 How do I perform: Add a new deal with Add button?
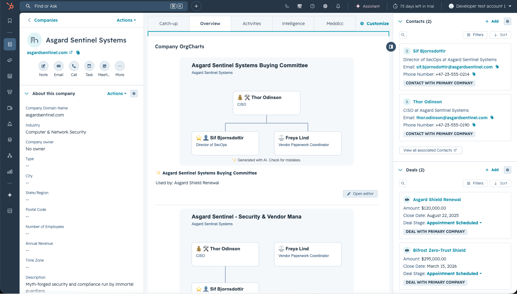click(x=492, y=170)
